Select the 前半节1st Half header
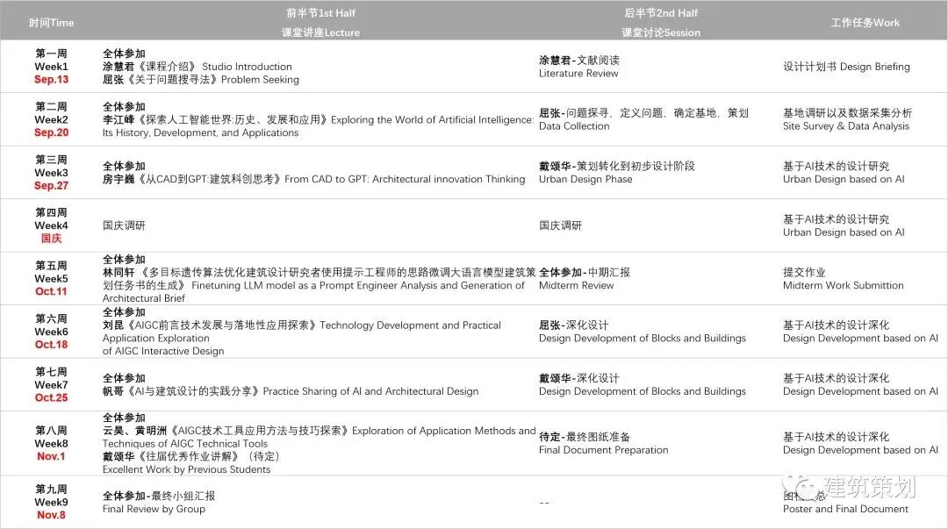 [321, 13]
